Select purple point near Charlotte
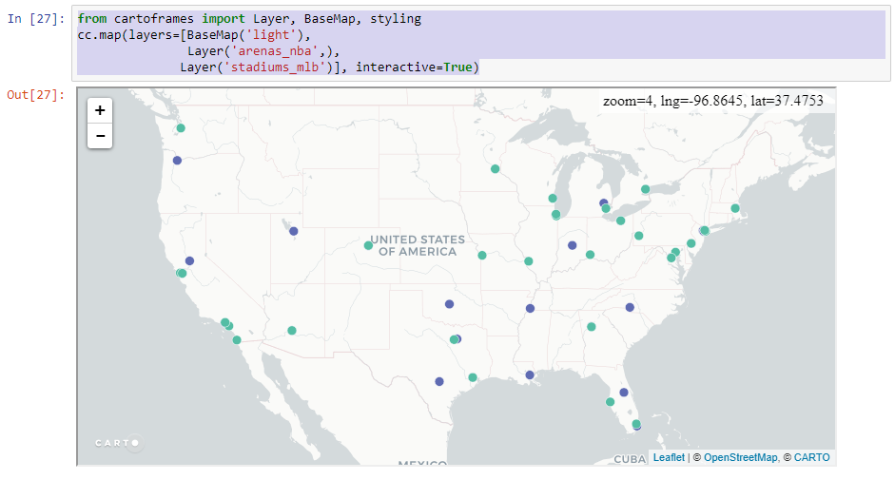Viewport: 895px width, 480px height. coord(630,307)
